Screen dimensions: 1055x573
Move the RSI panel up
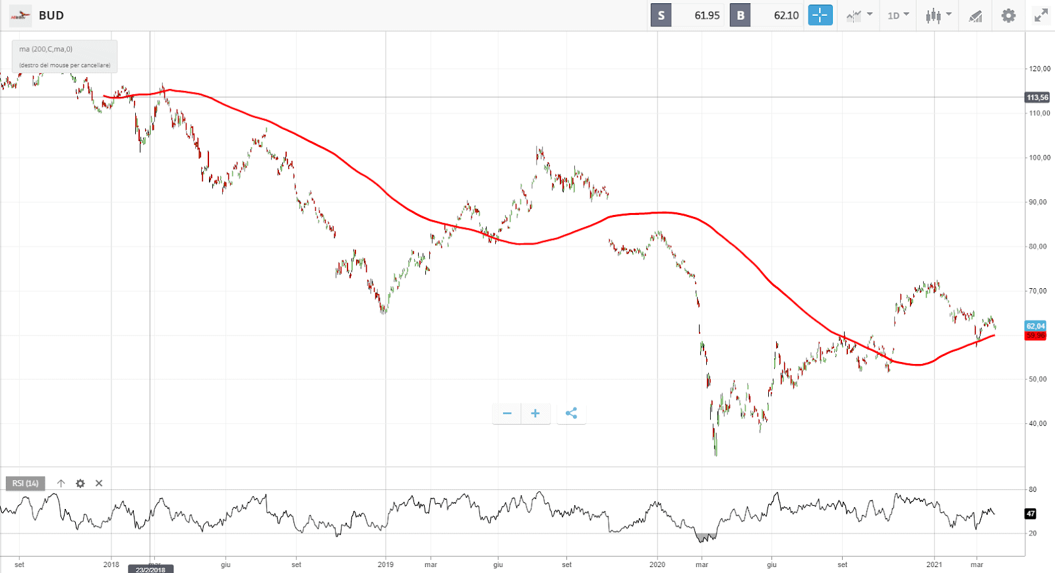click(x=61, y=483)
